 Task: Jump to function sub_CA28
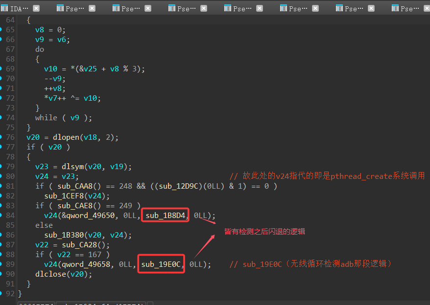(x=79, y=245)
